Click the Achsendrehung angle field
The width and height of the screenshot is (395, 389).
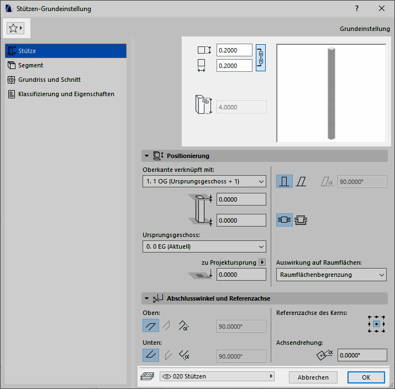(362, 355)
